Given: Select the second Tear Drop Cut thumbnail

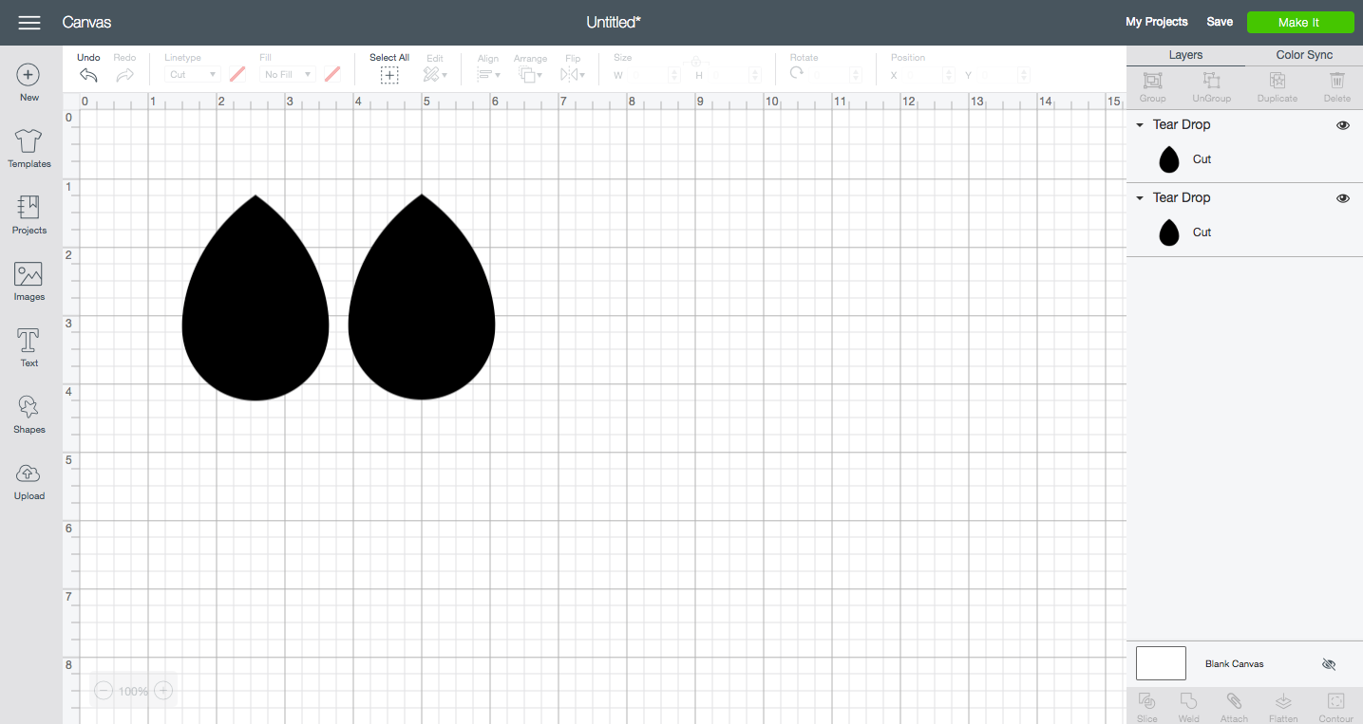Looking at the screenshot, I should [x=1169, y=232].
